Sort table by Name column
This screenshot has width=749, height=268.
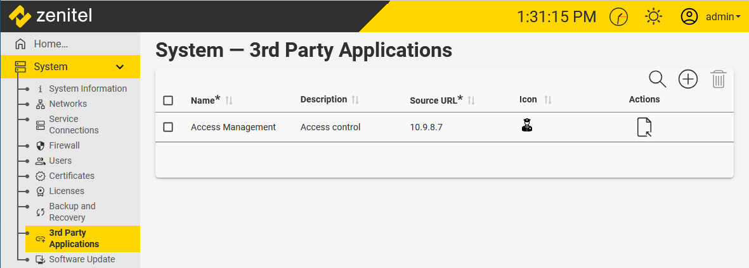[x=229, y=100]
